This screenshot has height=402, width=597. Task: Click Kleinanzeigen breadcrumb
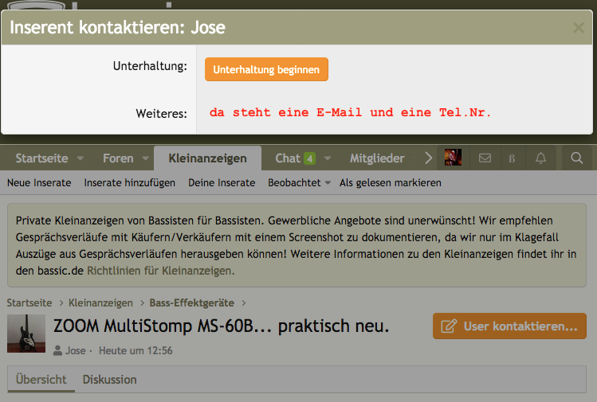100,302
